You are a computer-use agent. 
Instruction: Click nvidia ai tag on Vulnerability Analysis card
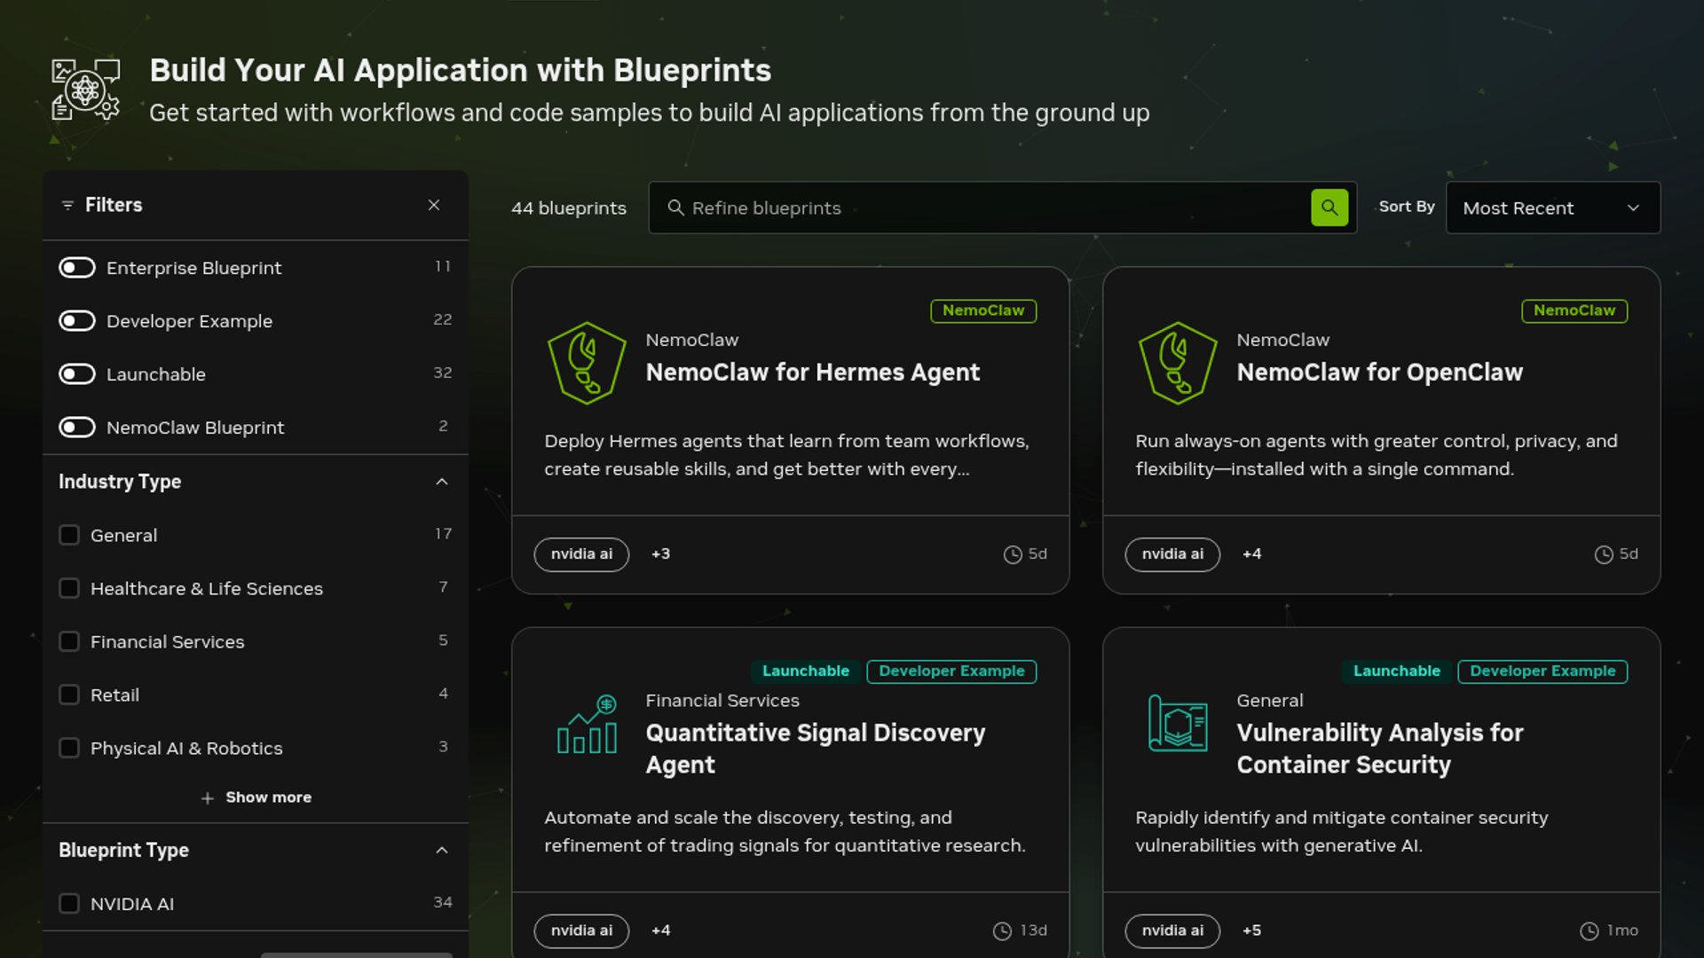coord(1172,931)
